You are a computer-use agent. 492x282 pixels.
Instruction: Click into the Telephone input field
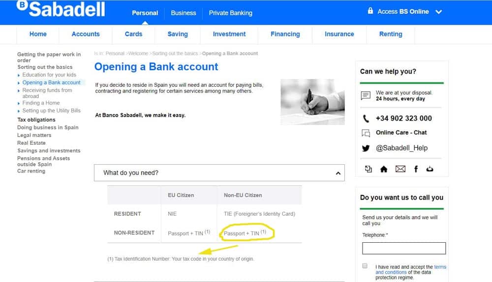pyautogui.click(x=403, y=248)
